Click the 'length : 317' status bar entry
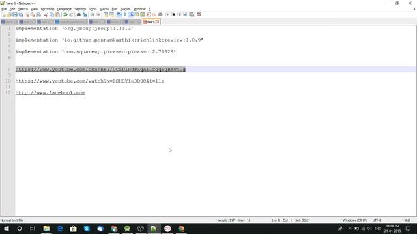This screenshot has width=417, height=234. click(226, 220)
